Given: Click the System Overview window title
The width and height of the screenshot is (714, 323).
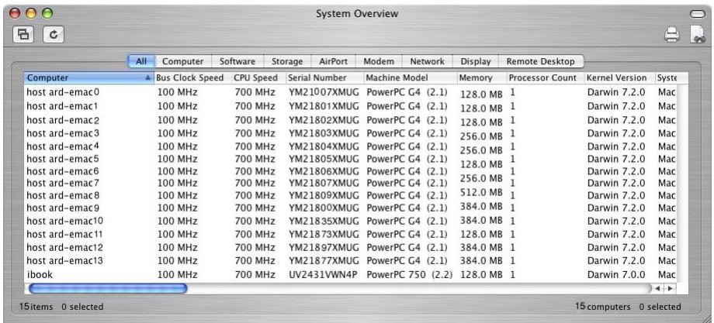Looking at the screenshot, I should point(357,14).
